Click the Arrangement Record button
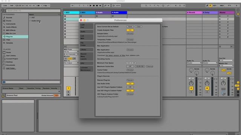Viewport: 241px width, 135px height. click(x=97, y=6)
